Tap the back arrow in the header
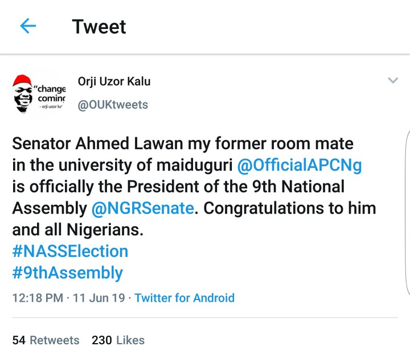This screenshot has height=359, width=410. point(28,26)
